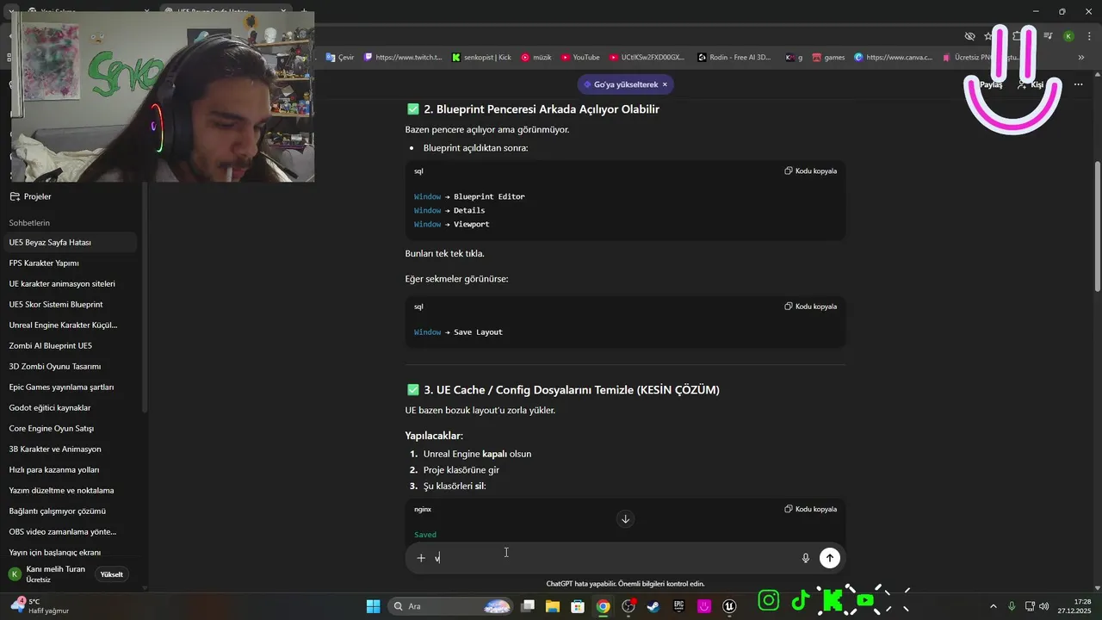Open the weather widget showing 5°C
1102x620 pixels.
40,606
